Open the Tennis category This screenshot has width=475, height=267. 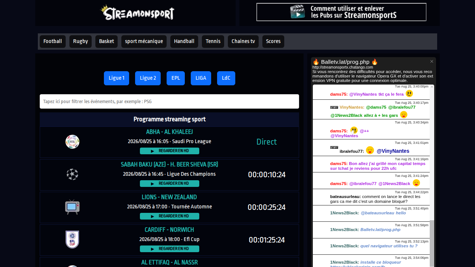(x=213, y=42)
